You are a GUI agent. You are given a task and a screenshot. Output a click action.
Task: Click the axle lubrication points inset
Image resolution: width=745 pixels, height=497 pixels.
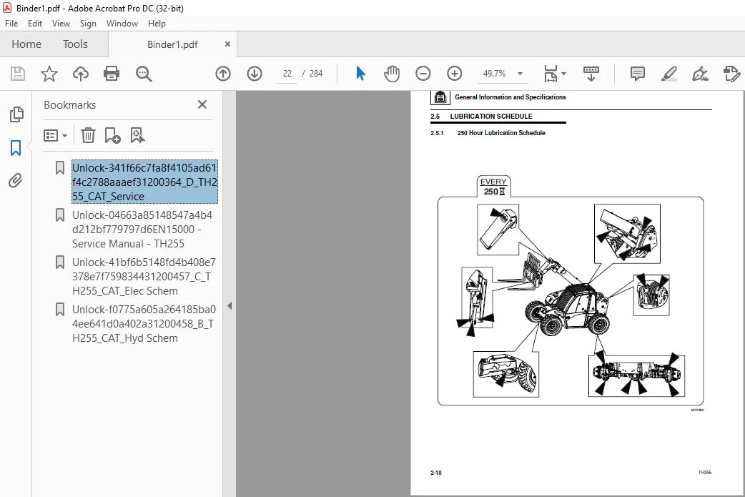636,375
